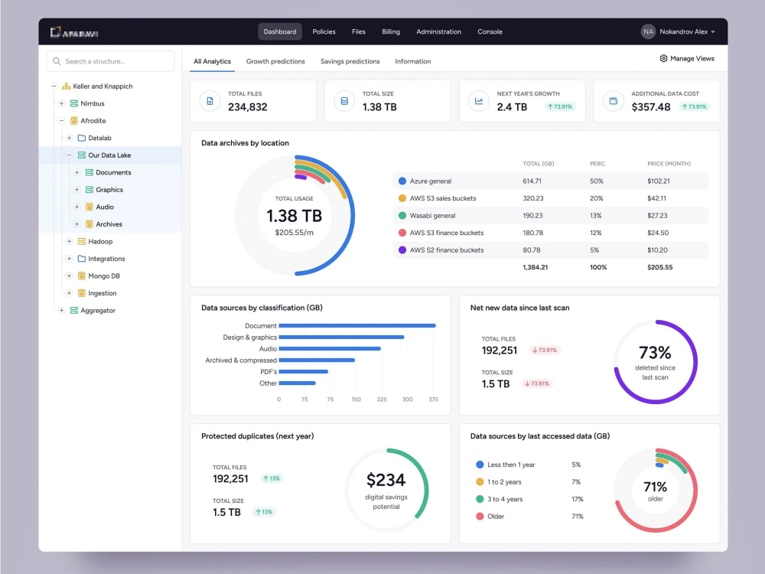Screen dimensions: 765x574
Task: Click the Wasabi general green dot
Action: (402, 215)
